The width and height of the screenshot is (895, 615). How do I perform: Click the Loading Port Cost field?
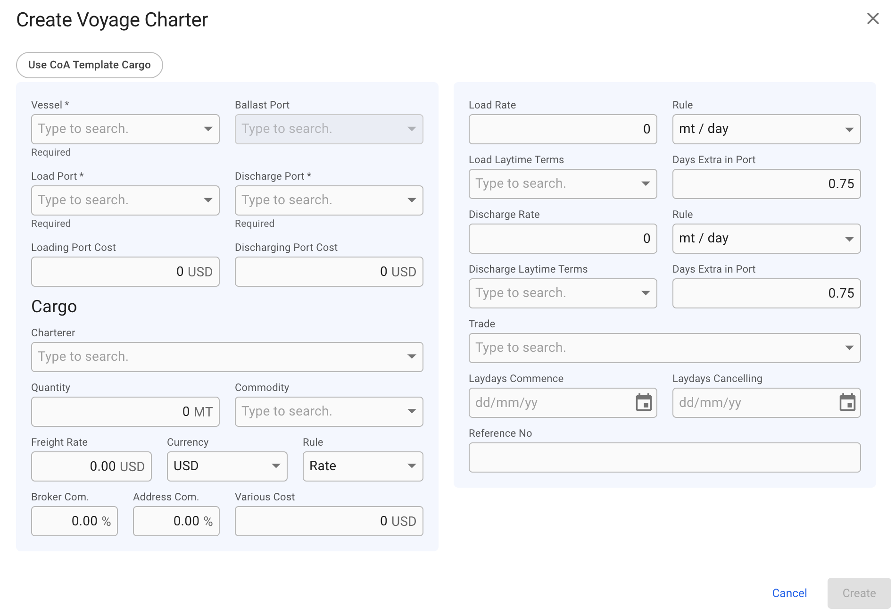[125, 272]
